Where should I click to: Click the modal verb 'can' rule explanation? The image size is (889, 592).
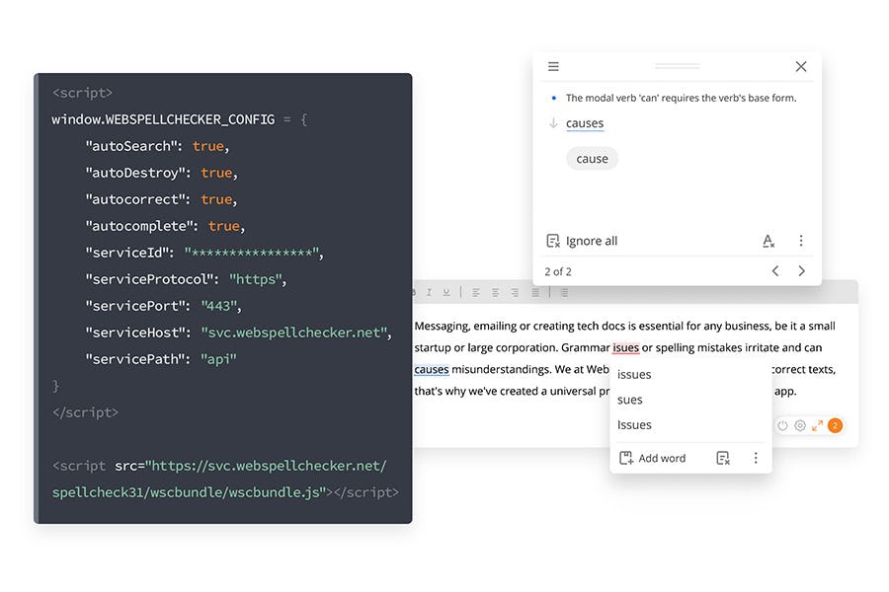[681, 98]
